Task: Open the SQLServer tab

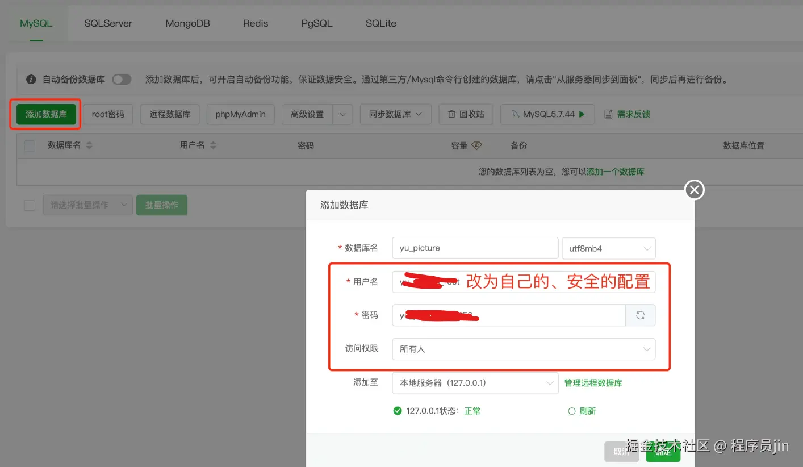Action: point(108,23)
